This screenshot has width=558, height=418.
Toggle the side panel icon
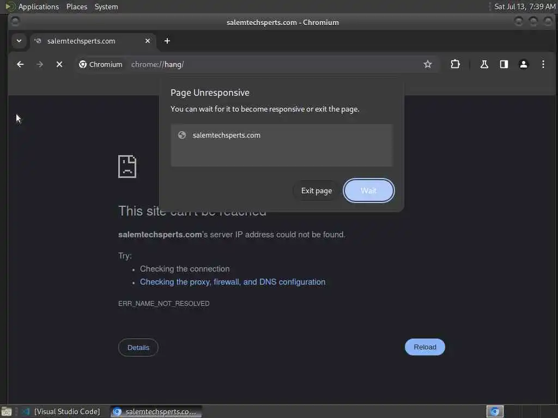point(504,64)
